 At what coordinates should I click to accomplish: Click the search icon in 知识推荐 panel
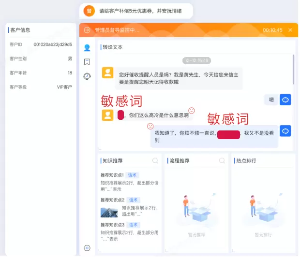155,161
